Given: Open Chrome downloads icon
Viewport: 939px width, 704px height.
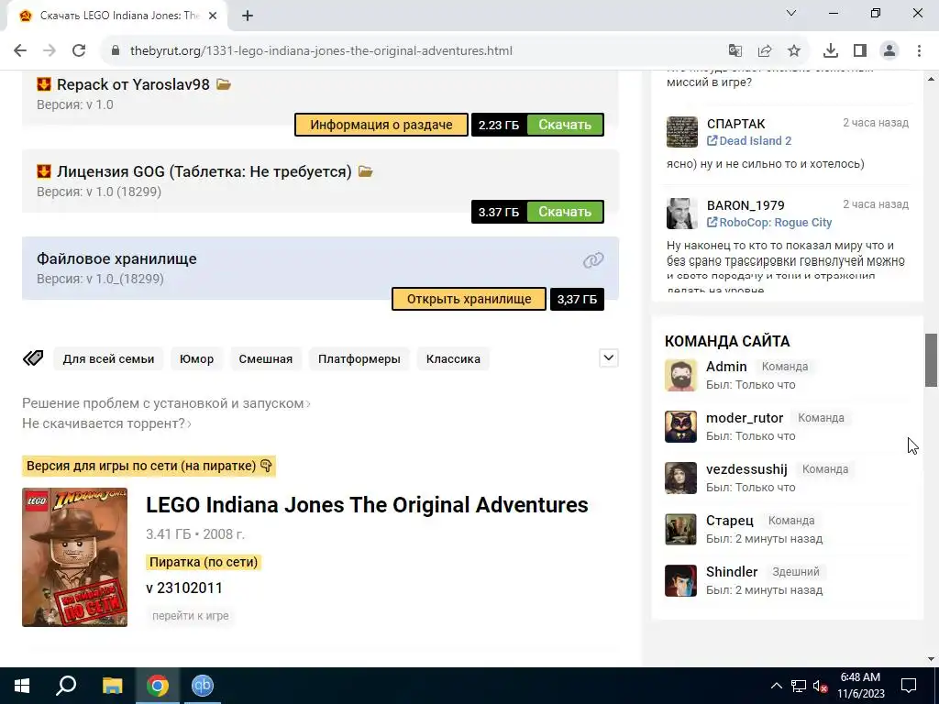Looking at the screenshot, I should (x=830, y=51).
